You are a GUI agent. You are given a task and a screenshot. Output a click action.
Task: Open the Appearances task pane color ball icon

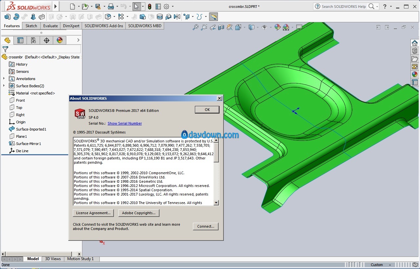pos(415,74)
